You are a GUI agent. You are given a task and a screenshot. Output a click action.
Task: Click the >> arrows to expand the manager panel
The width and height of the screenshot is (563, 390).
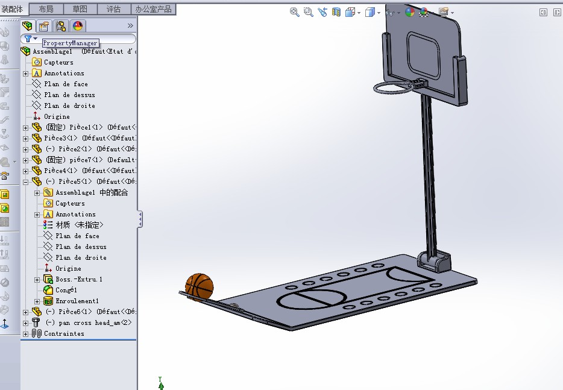coord(130,25)
